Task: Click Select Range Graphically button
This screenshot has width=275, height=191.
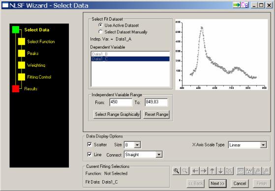Action: (x=117, y=114)
